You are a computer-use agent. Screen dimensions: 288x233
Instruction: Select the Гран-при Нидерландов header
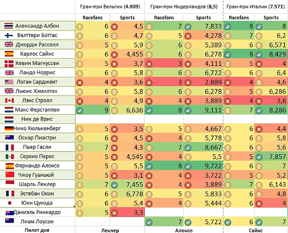point(184,7)
